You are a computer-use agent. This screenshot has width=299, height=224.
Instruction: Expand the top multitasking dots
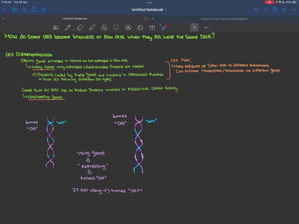[x=149, y=3]
